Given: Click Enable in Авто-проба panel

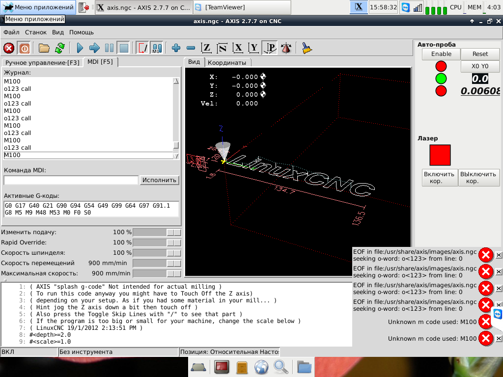Looking at the screenshot, I should pos(441,54).
